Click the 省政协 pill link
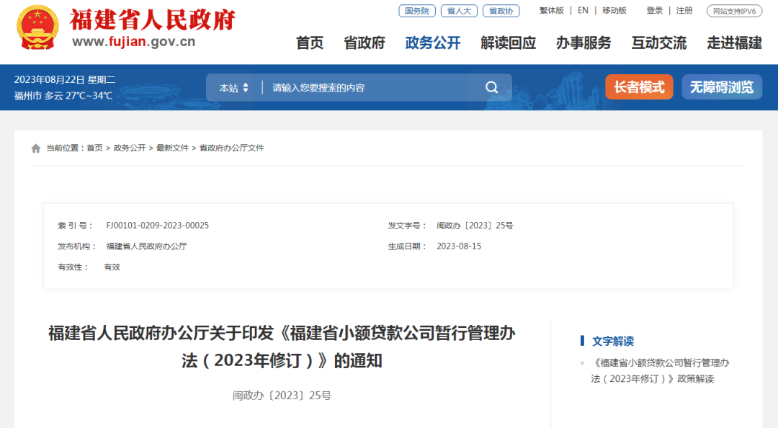Screen dimensions: 778x428 coord(501,11)
